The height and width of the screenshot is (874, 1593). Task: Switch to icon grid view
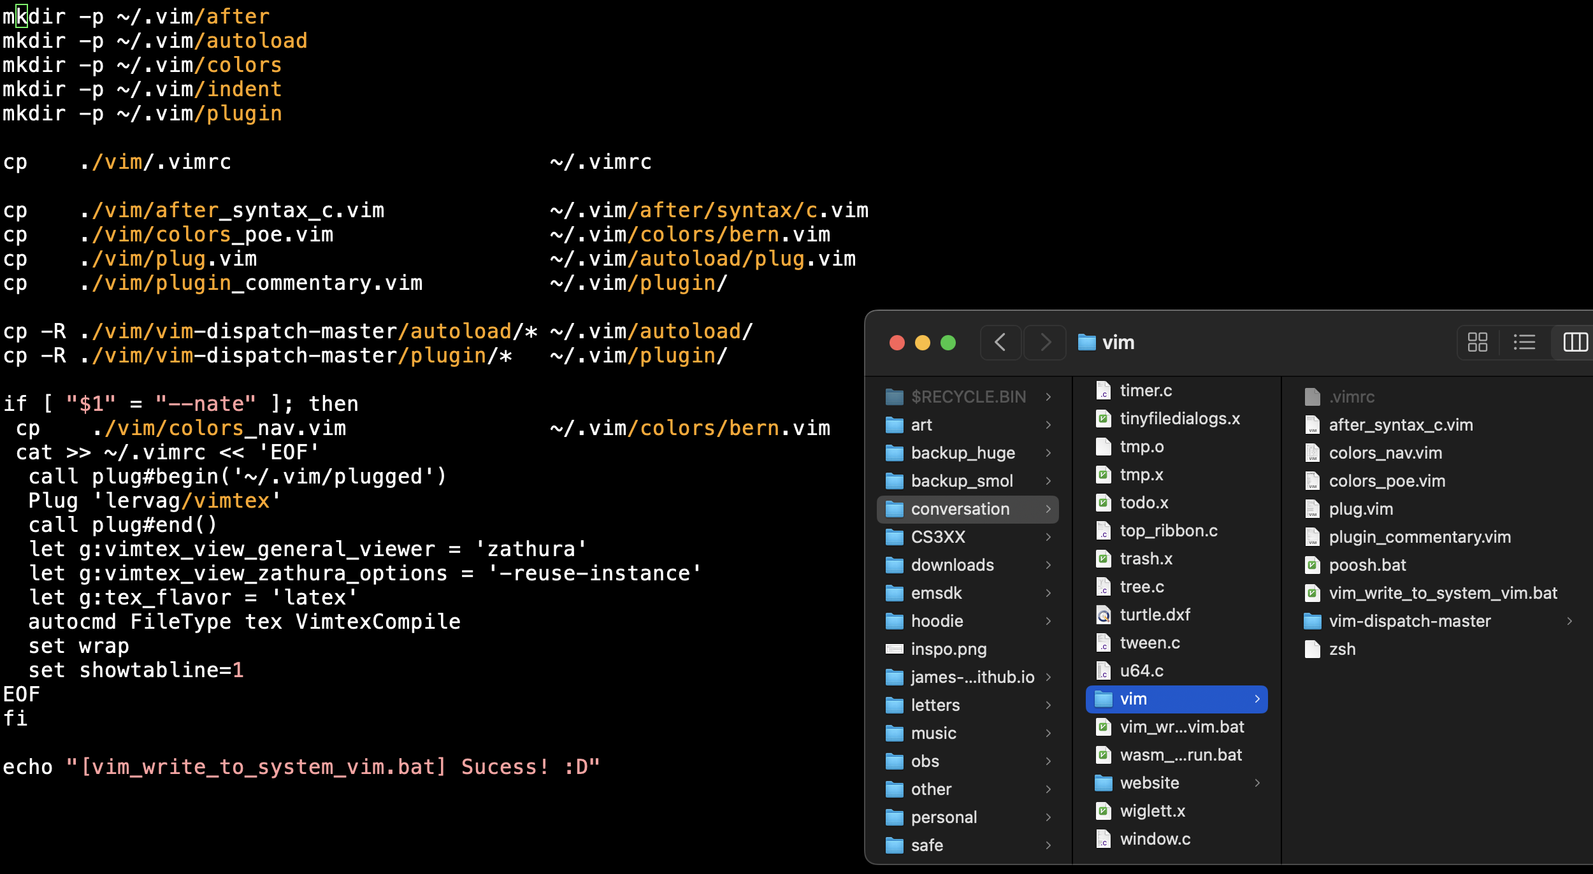tap(1477, 343)
